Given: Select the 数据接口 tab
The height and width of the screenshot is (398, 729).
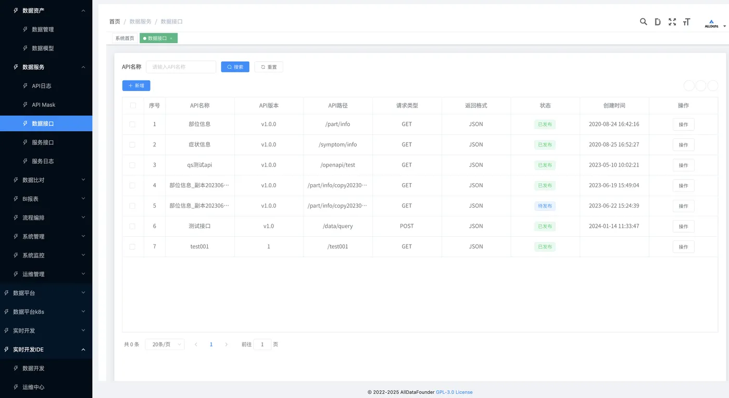Looking at the screenshot, I should pos(157,38).
